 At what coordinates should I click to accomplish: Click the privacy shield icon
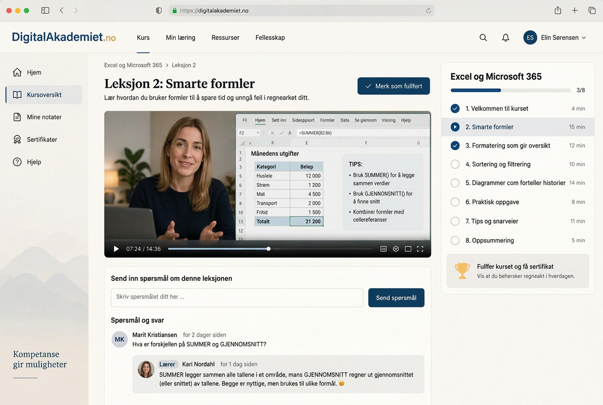[x=159, y=11]
